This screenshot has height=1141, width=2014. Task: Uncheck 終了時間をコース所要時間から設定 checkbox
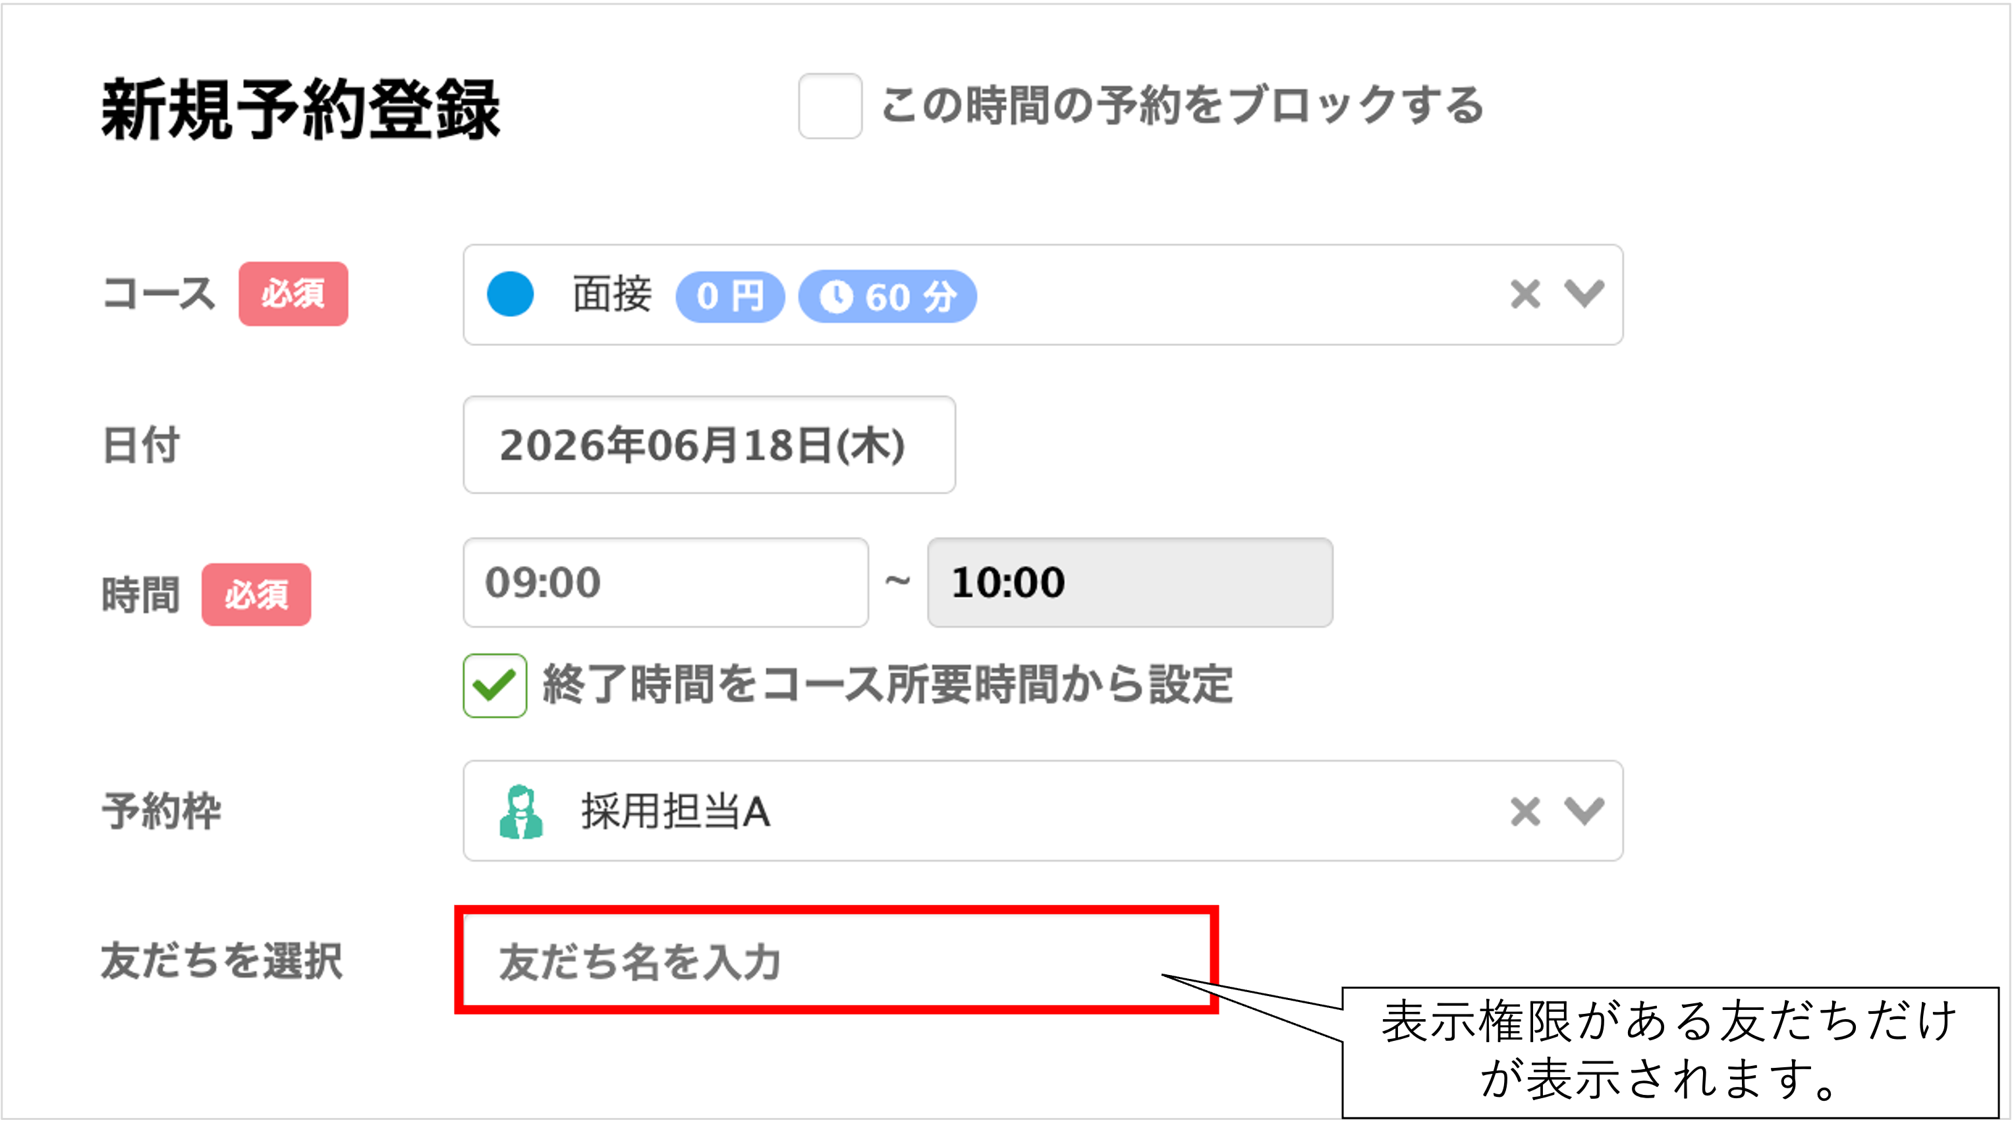[495, 686]
